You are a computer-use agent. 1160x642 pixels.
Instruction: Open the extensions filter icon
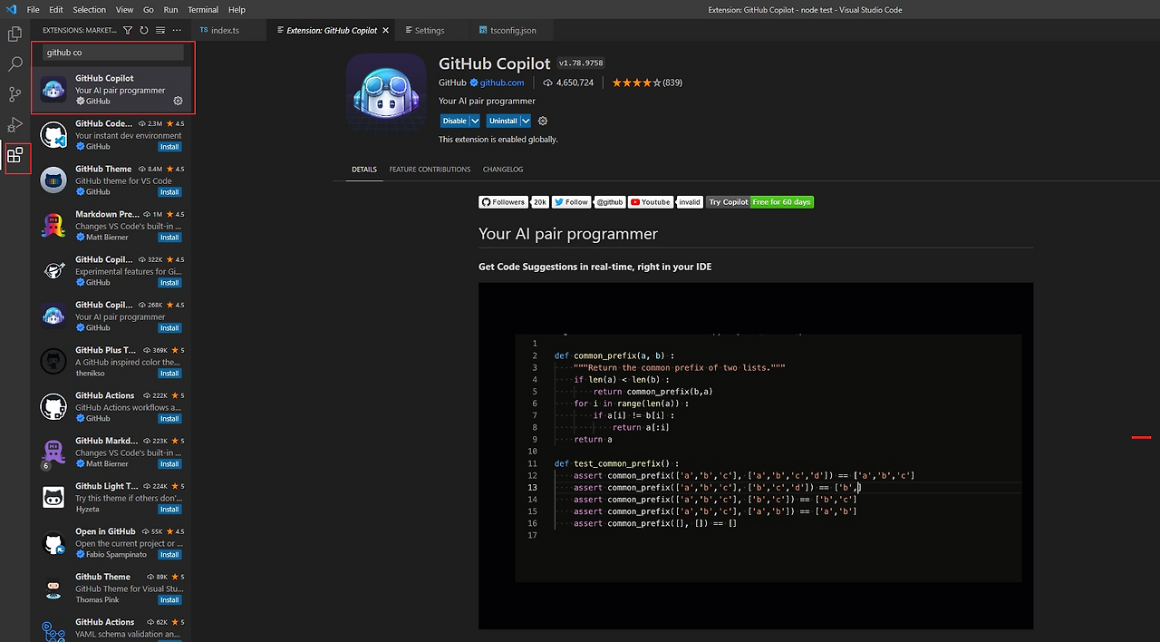point(127,29)
